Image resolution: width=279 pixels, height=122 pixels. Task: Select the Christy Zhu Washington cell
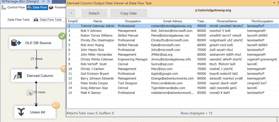(98, 40)
